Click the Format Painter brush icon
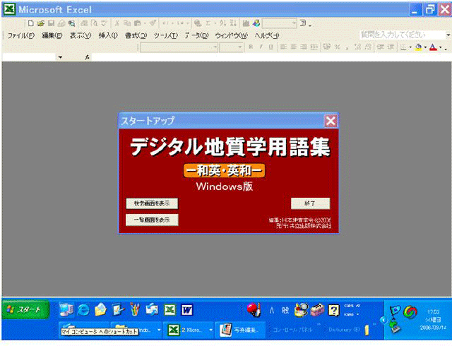The width and height of the screenshot is (452, 346). (153, 23)
